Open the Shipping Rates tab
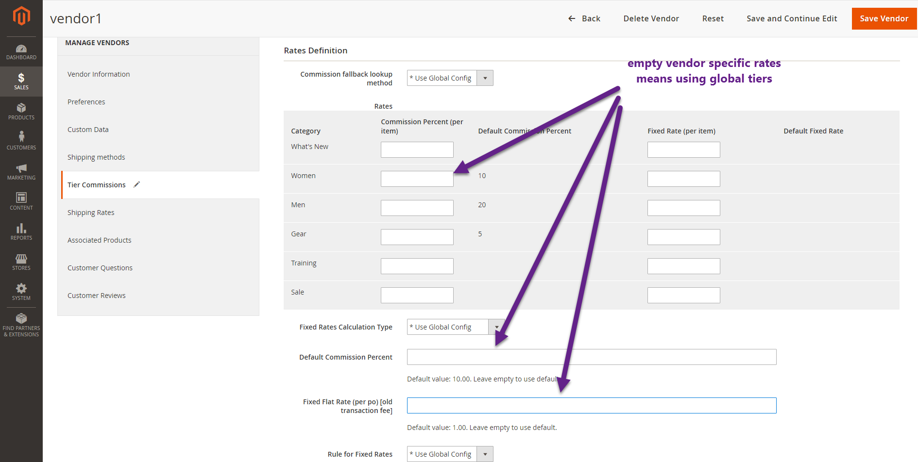 tap(158, 213)
